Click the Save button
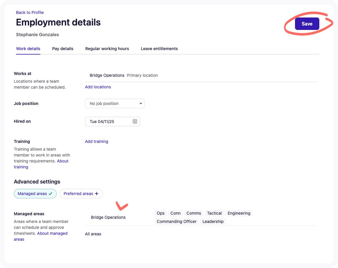338x268 pixels. pyautogui.click(x=307, y=24)
